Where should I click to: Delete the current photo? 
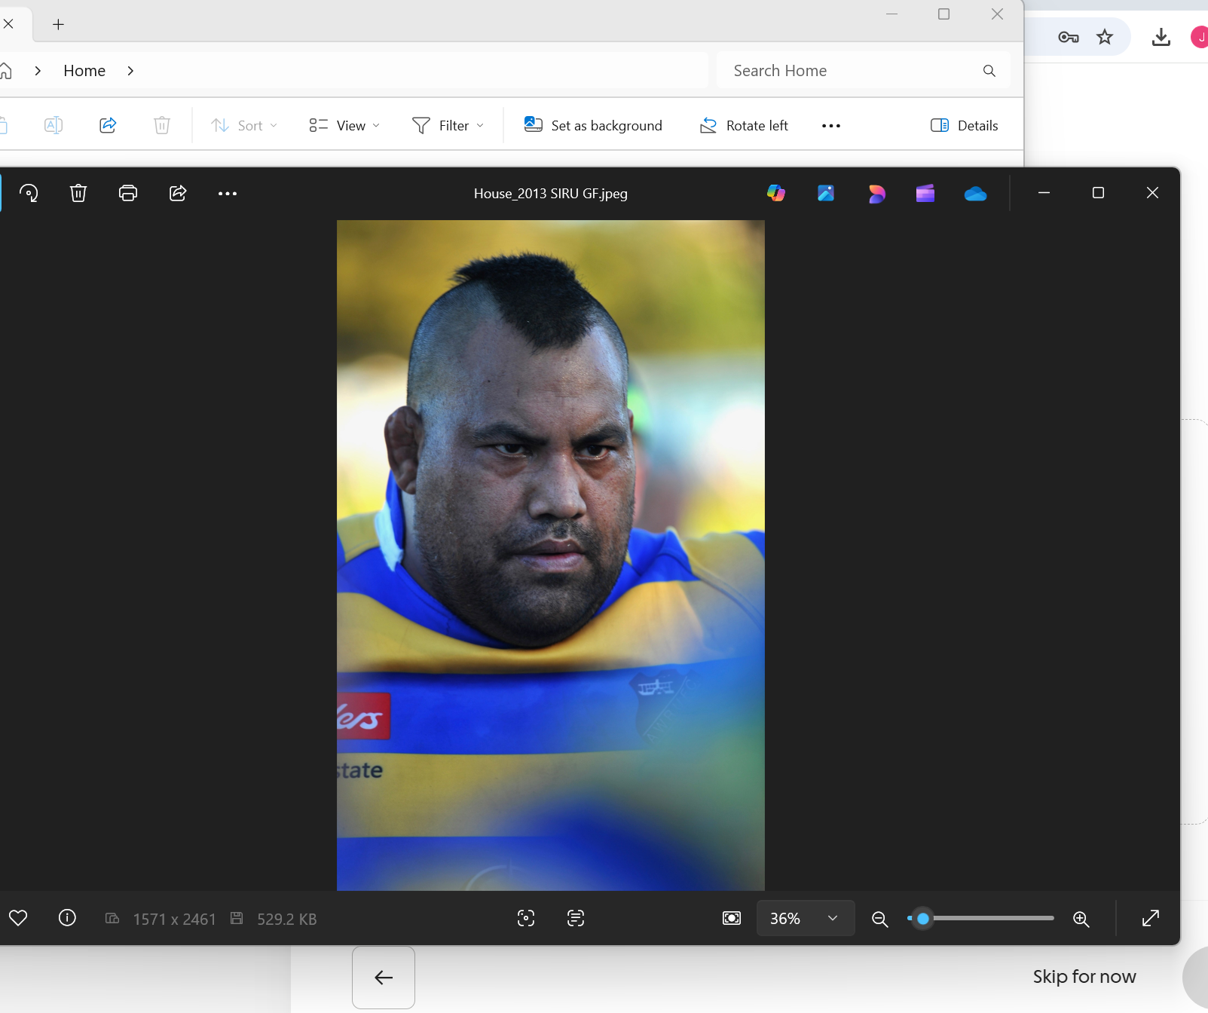click(78, 193)
